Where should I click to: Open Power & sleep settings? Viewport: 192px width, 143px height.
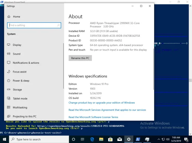(18, 80)
